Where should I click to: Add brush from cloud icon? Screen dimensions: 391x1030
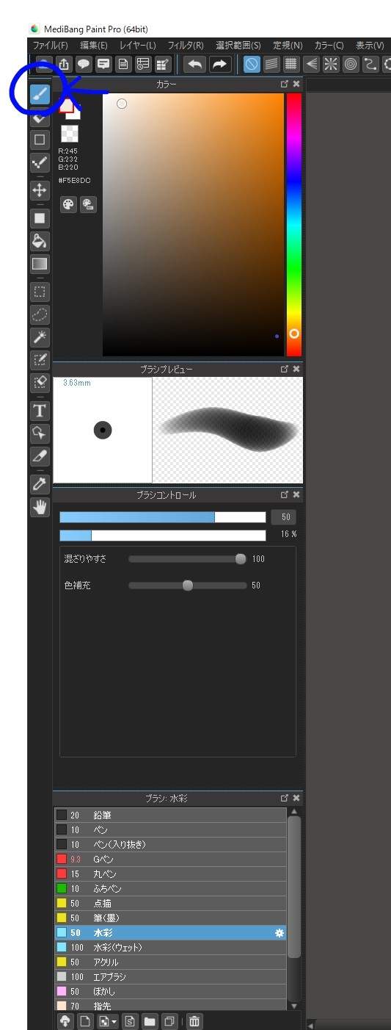point(65,1021)
